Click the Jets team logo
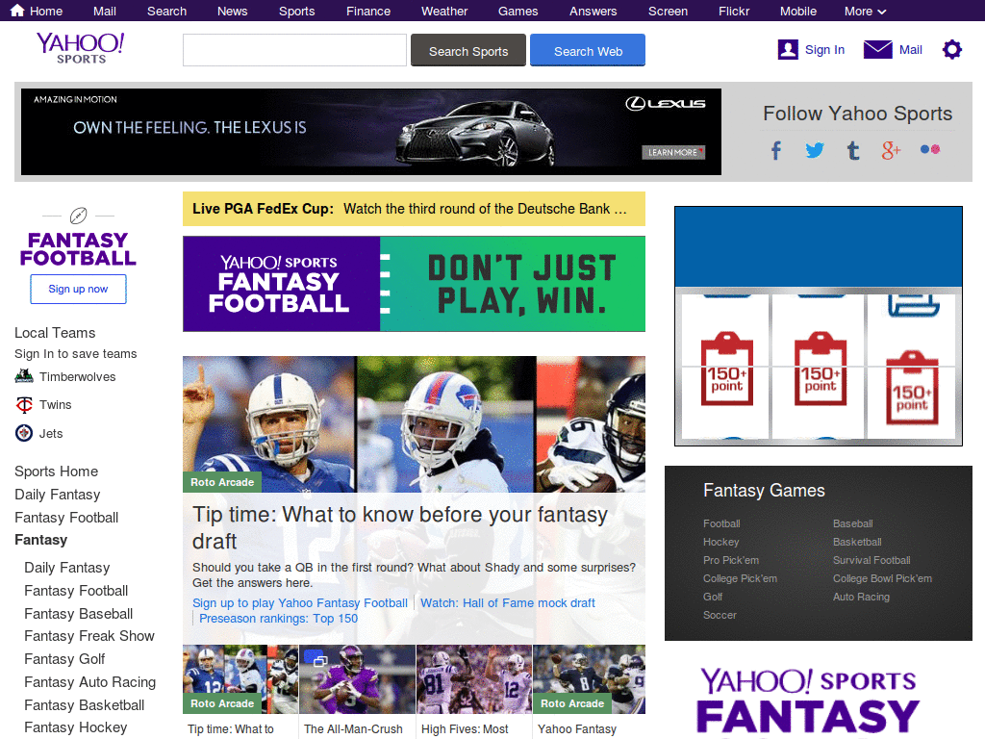The height and width of the screenshot is (739, 985). tap(24, 433)
